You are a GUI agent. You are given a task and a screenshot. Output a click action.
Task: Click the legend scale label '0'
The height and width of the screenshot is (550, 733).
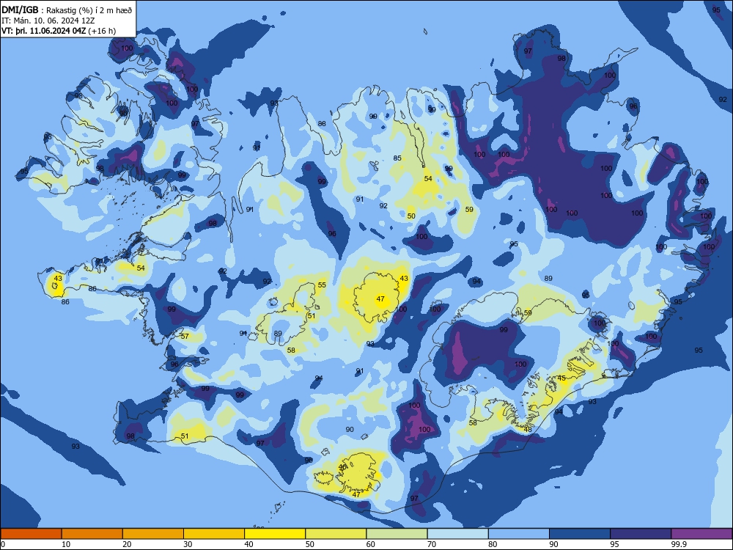click(x=2, y=544)
